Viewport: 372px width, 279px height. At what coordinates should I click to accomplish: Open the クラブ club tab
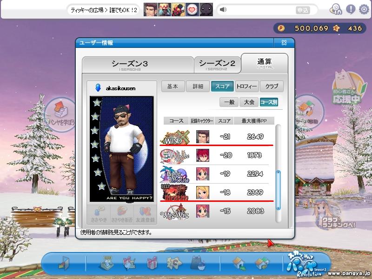[272, 86]
